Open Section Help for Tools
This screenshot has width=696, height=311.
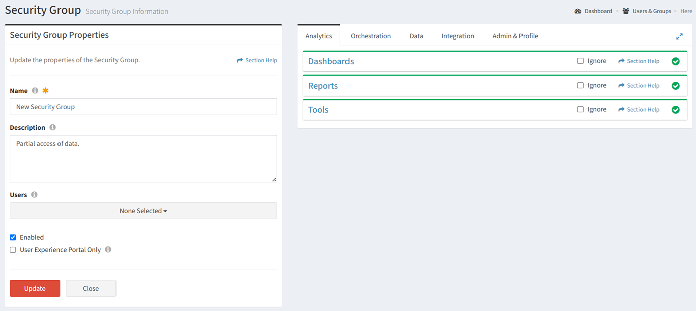639,110
